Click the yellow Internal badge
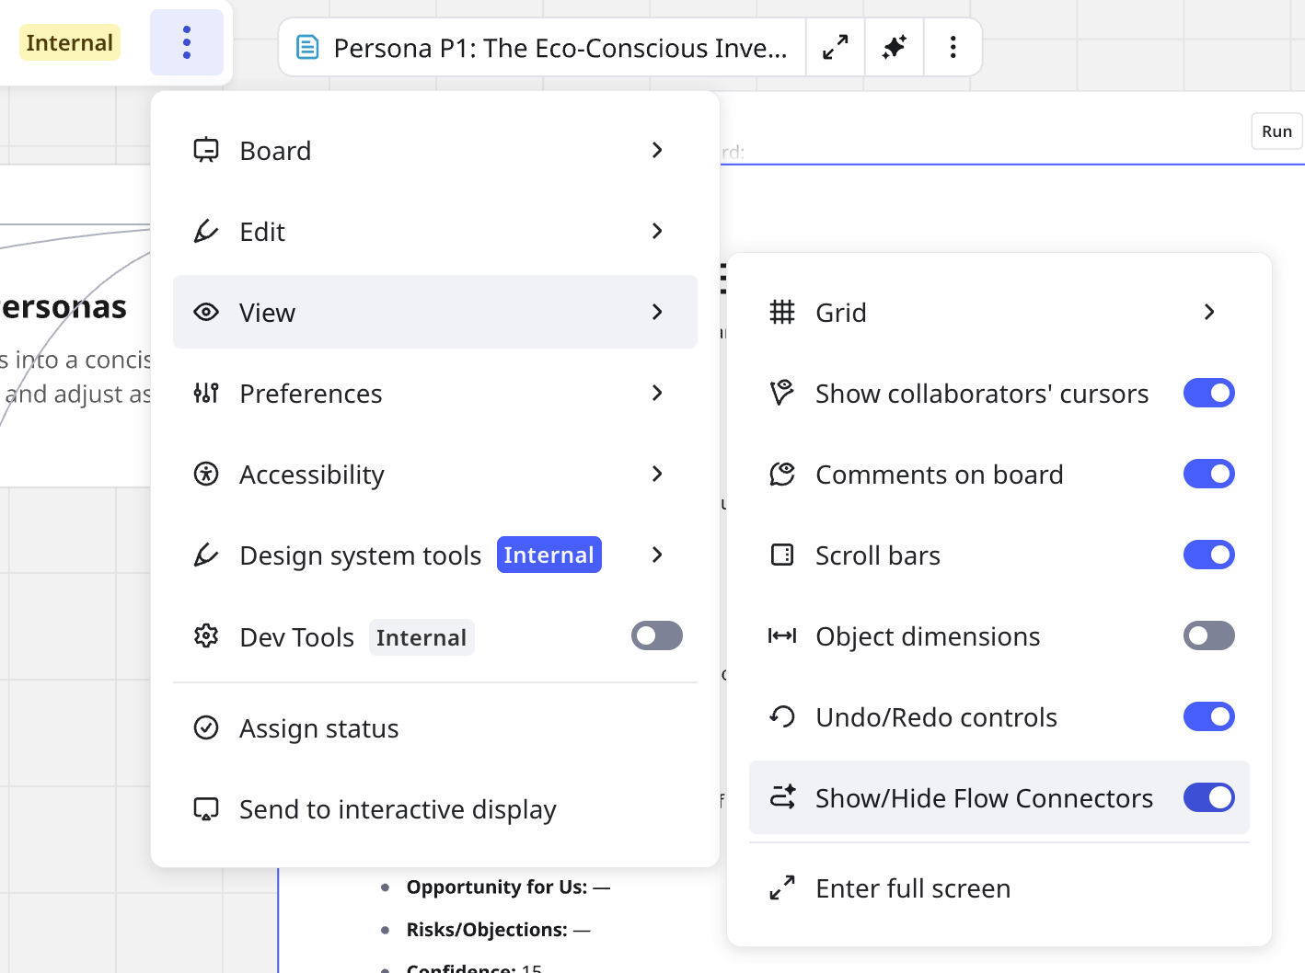1305x973 pixels. coord(70,42)
